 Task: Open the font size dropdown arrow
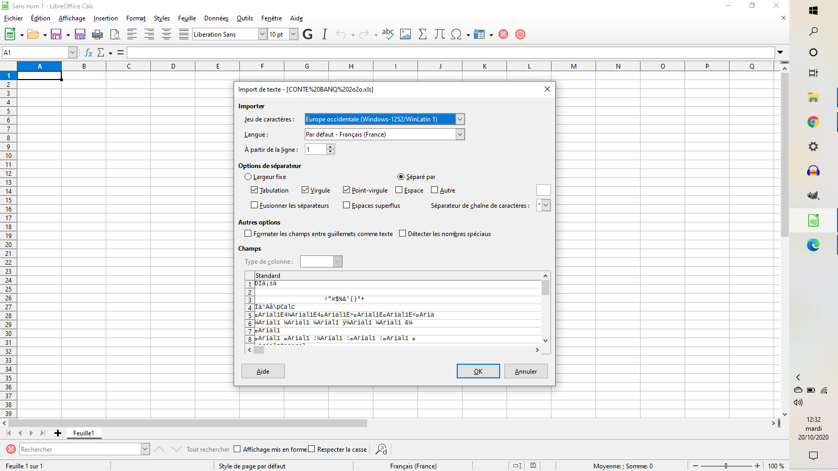tap(293, 34)
